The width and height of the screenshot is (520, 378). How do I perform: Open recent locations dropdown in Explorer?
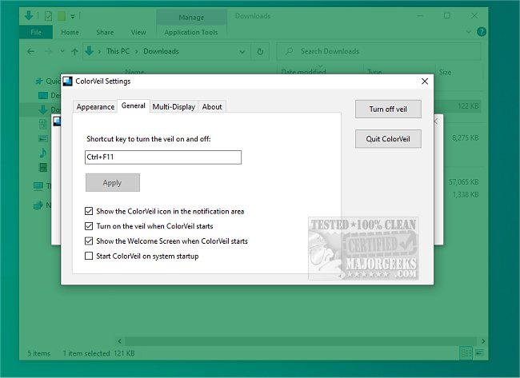click(x=62, y=51)
